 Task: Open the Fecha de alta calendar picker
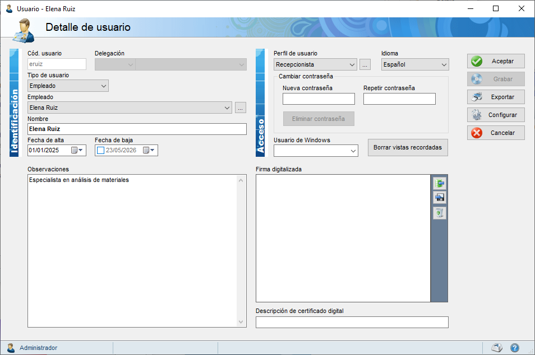coord(77,150)
